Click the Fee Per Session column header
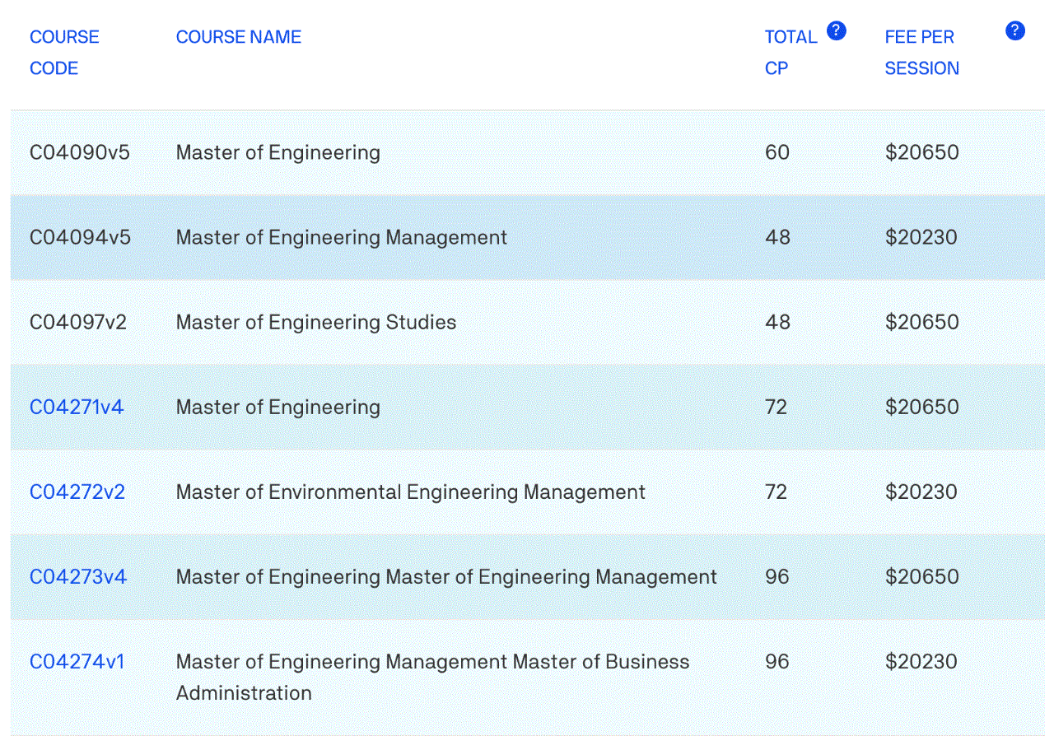1054x736 pixels. pyautogui.click(x=921, y=53)
